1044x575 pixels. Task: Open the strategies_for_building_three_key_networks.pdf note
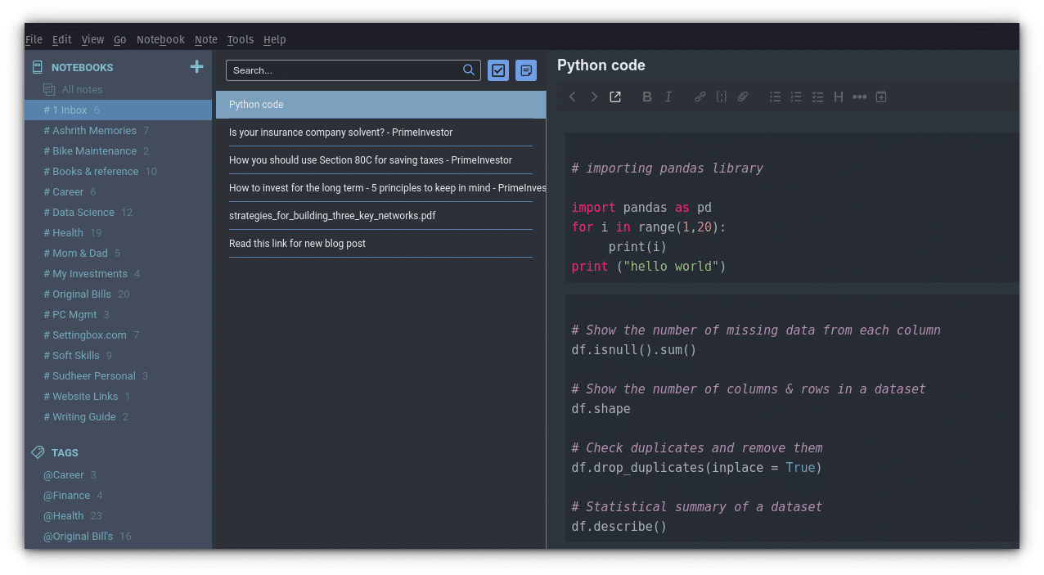click(332, 216)
